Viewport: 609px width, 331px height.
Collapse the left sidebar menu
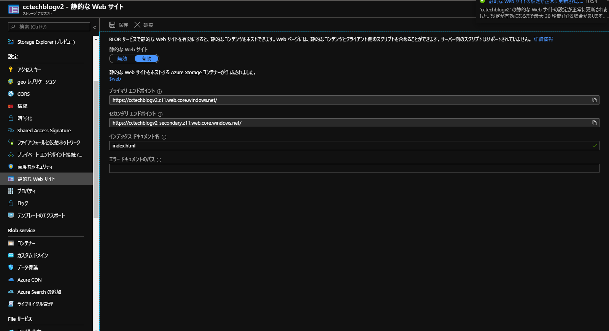[95, 27]
